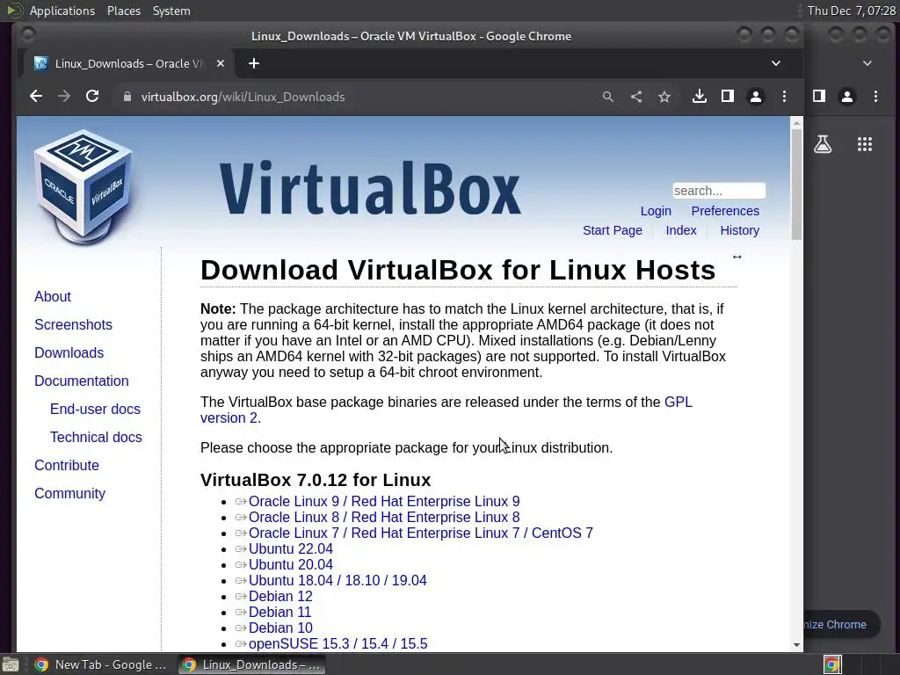The width and height of the screenshot is (900, 675).
Task: Download Oracle Linux 7 / CentOS 7 package
Action: point(421,533)
